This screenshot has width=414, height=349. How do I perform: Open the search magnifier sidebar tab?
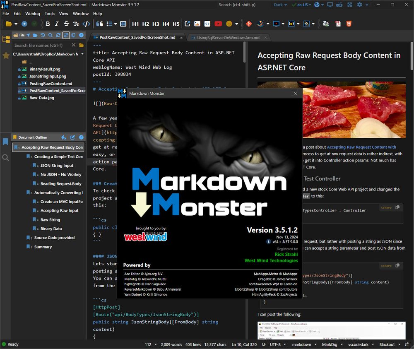click(5, 158)
